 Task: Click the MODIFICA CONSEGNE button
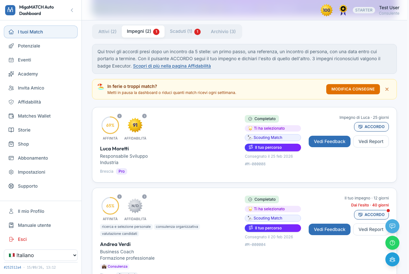tap(353, 89)
